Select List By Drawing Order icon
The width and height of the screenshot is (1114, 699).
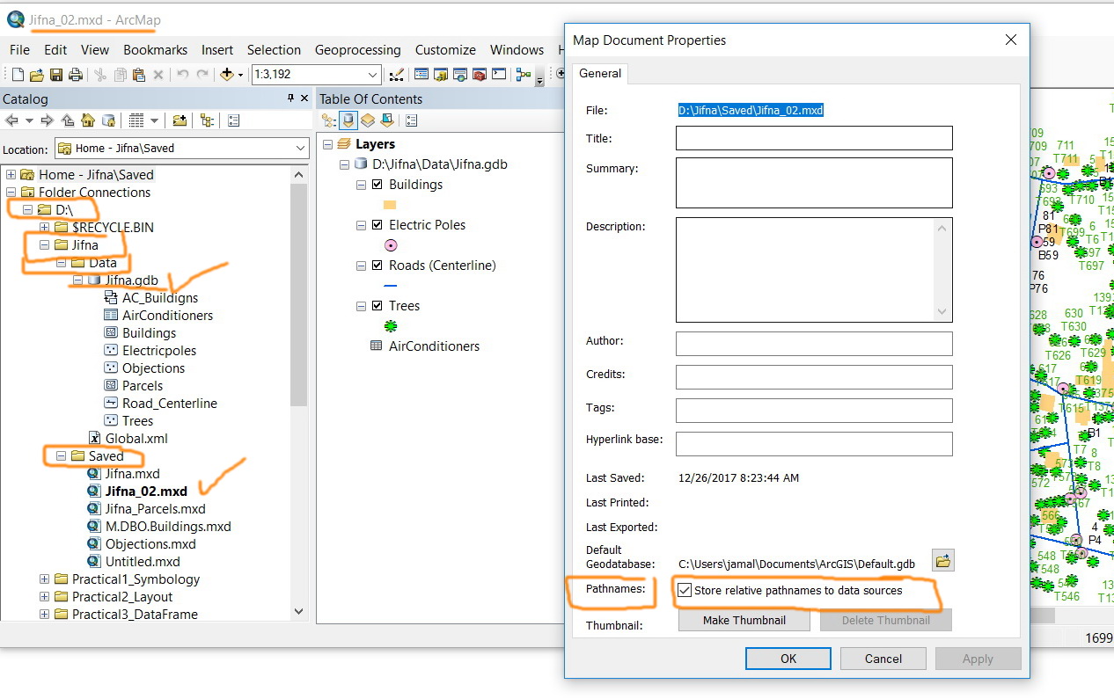329,120
